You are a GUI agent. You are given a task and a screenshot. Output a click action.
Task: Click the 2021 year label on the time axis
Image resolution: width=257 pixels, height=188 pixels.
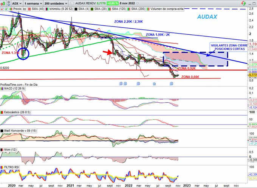70,185
